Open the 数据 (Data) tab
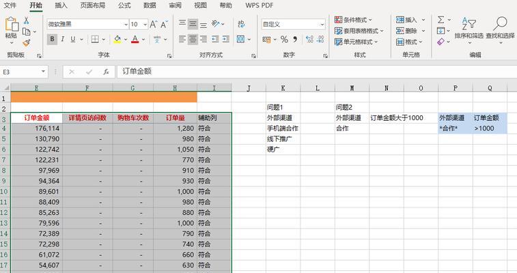 [x=150, y=5]
